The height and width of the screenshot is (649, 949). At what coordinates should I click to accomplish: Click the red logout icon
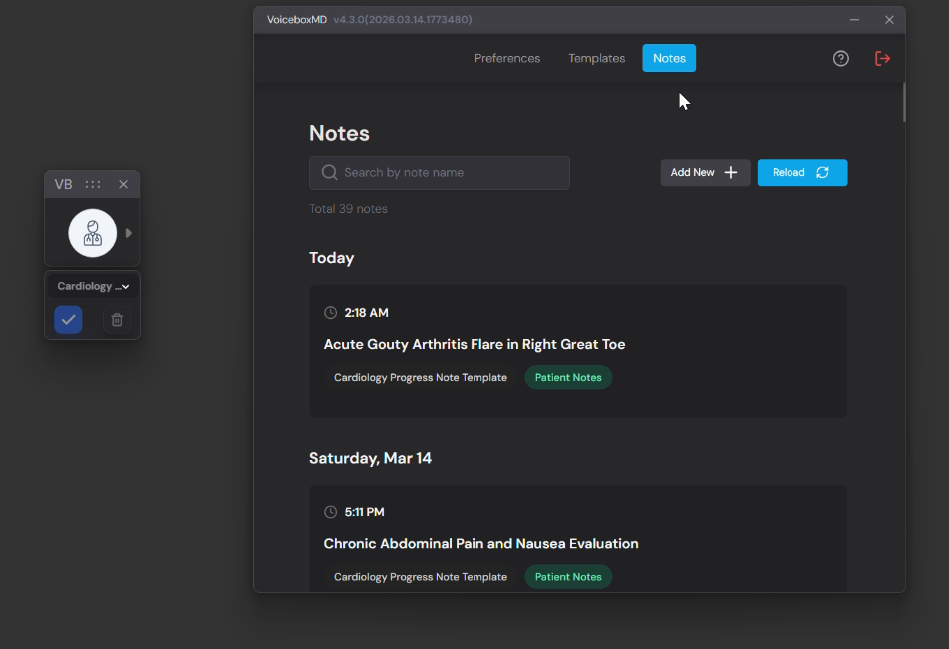pyautogui.click(x=882, y=59)
